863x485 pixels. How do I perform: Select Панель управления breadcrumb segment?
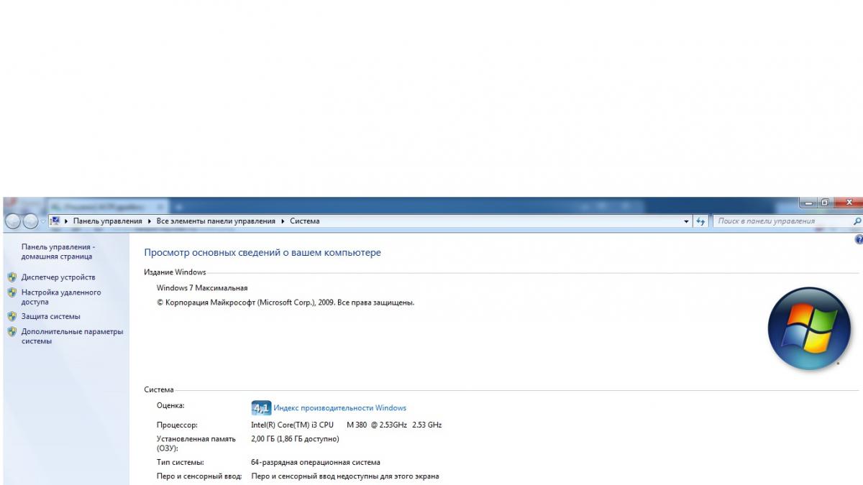tap(107, 221)
